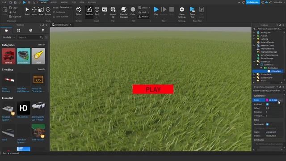Viewport: 286px width, 161px height.
Task: Start a Team Test session
Action: pyautogui.click(x=193, y=12)
